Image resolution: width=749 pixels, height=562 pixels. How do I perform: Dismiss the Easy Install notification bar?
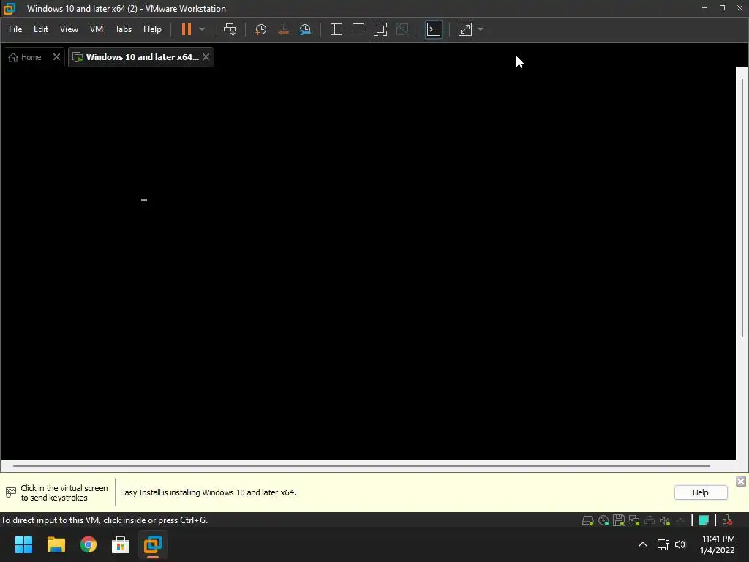741,482
